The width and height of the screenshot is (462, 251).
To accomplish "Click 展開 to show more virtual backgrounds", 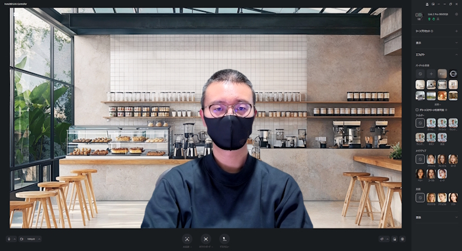I will click(x=437, y=104).
